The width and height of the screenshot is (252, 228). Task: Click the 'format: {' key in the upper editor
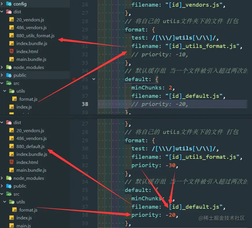(x=140, y=30)
